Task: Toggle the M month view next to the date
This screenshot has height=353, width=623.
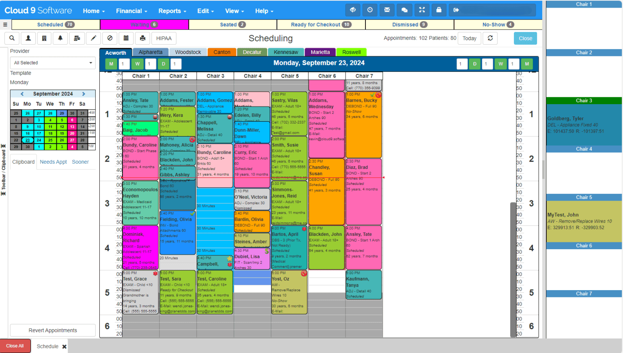Action: click(x=111, y=64)
